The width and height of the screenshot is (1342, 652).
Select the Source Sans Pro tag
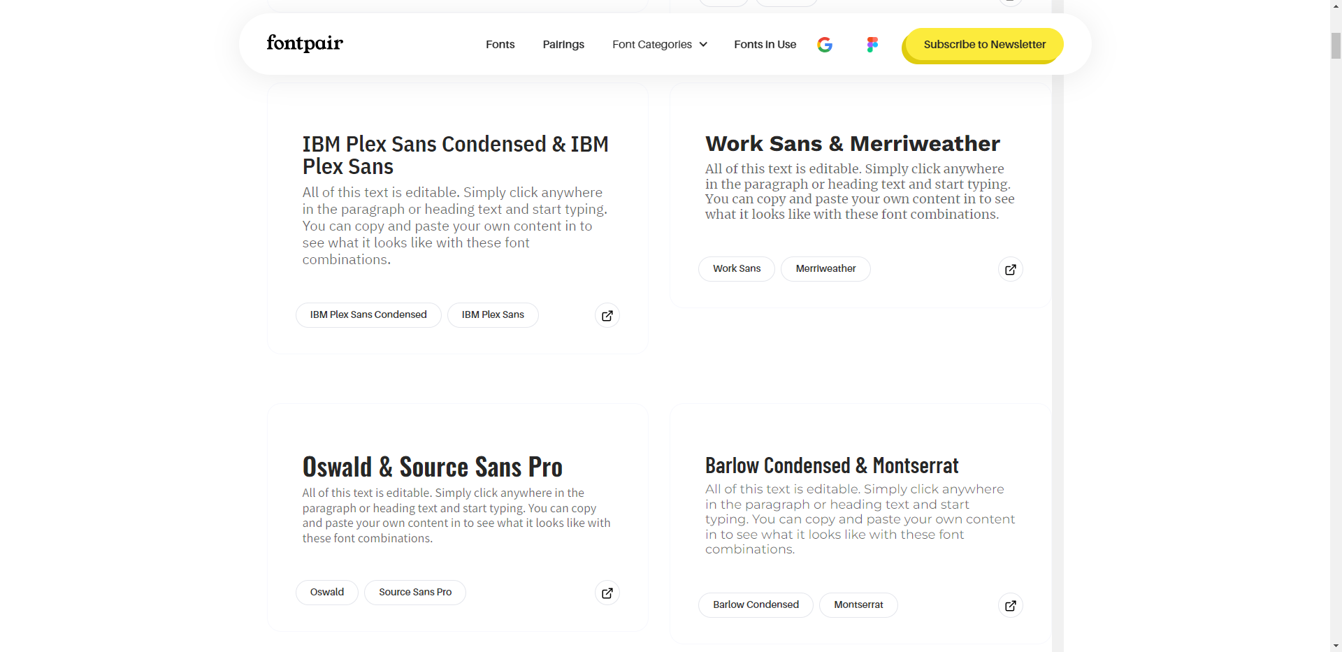click(x=415, y=593)
